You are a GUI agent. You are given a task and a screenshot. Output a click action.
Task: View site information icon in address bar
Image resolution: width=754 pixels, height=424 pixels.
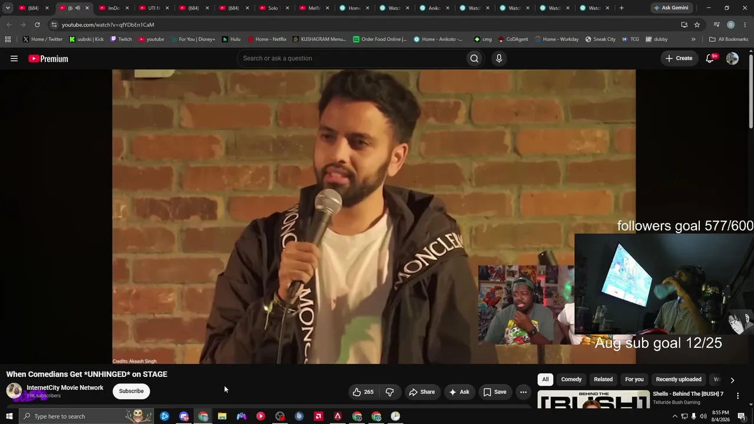point(54,25)
